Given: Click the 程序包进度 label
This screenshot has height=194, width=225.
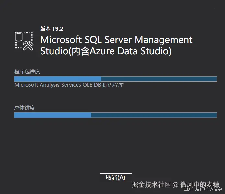Looking at the screenshot, I should 27,71.
